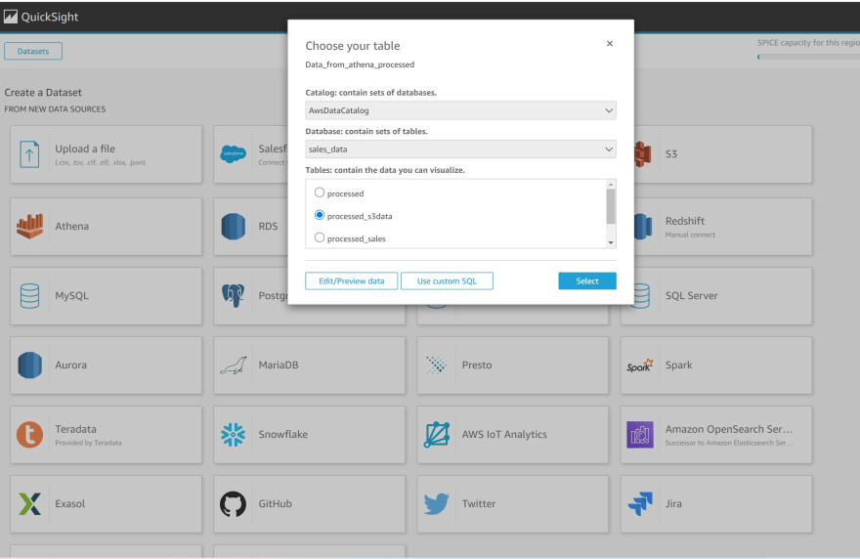This screenshot has width=860, height=559.
Task: Select the Redshift icon
Action: click(643, 226)
